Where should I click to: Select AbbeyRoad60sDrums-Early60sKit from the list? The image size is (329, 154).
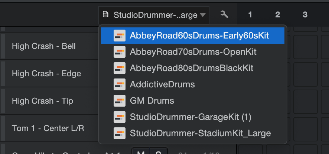[193, 36]
